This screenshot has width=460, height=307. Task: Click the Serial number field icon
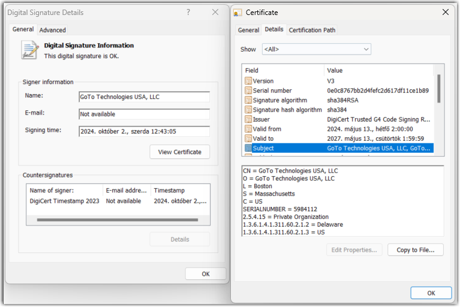tap(248, 91)
